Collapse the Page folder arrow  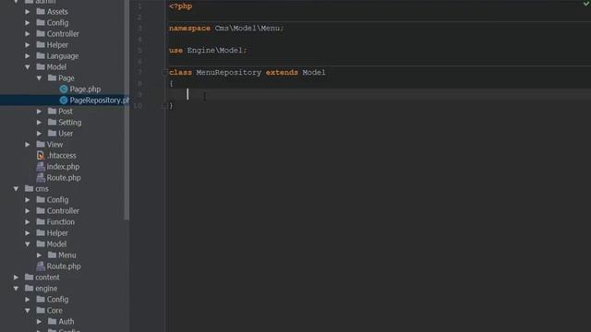point(39,78)
